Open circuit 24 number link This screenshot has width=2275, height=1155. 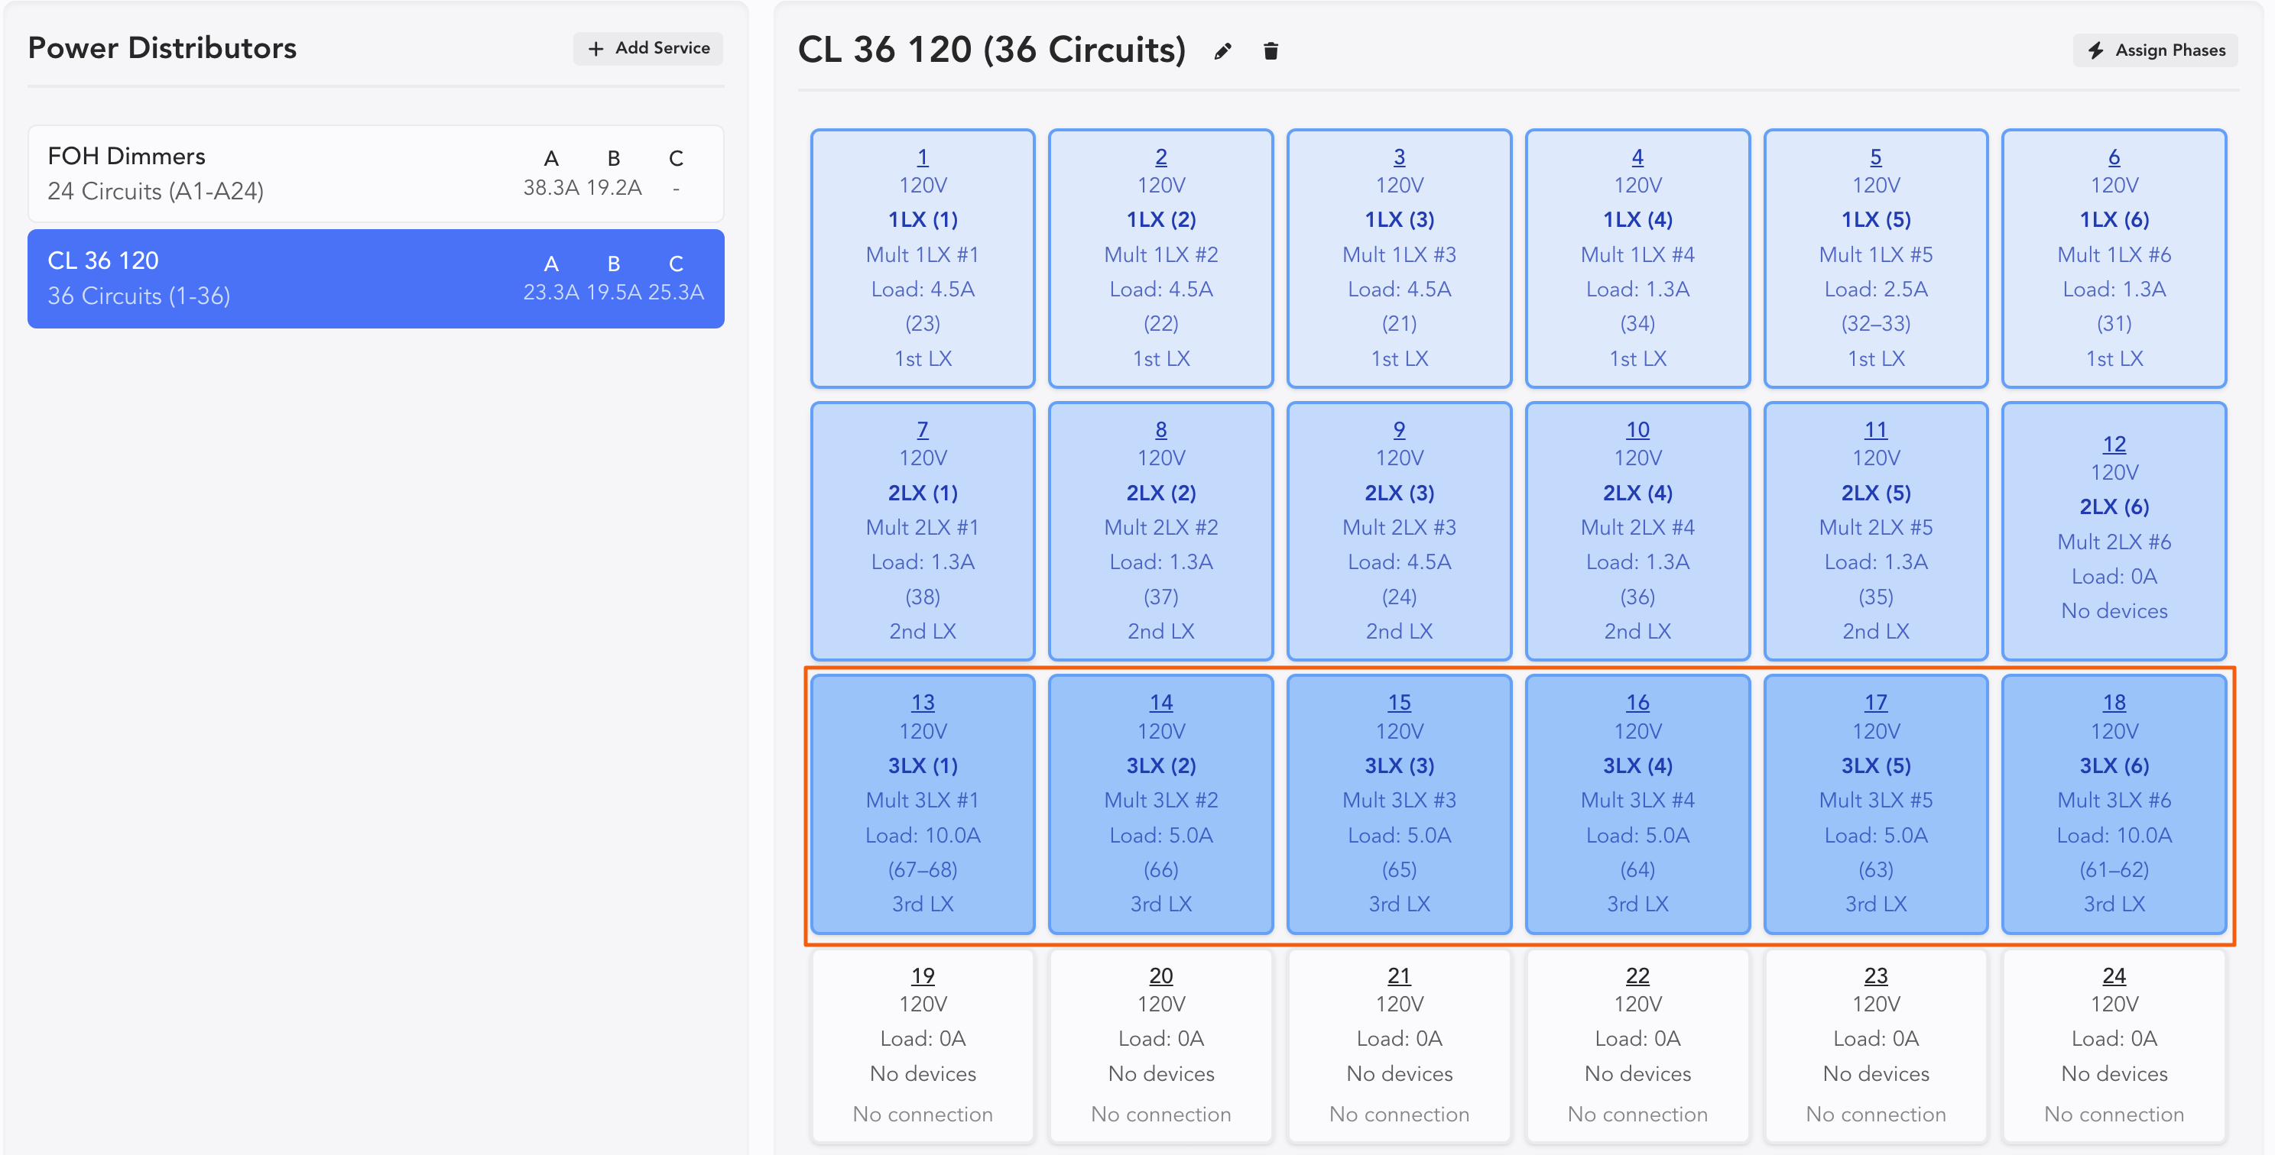click(x=2114, y=975)
